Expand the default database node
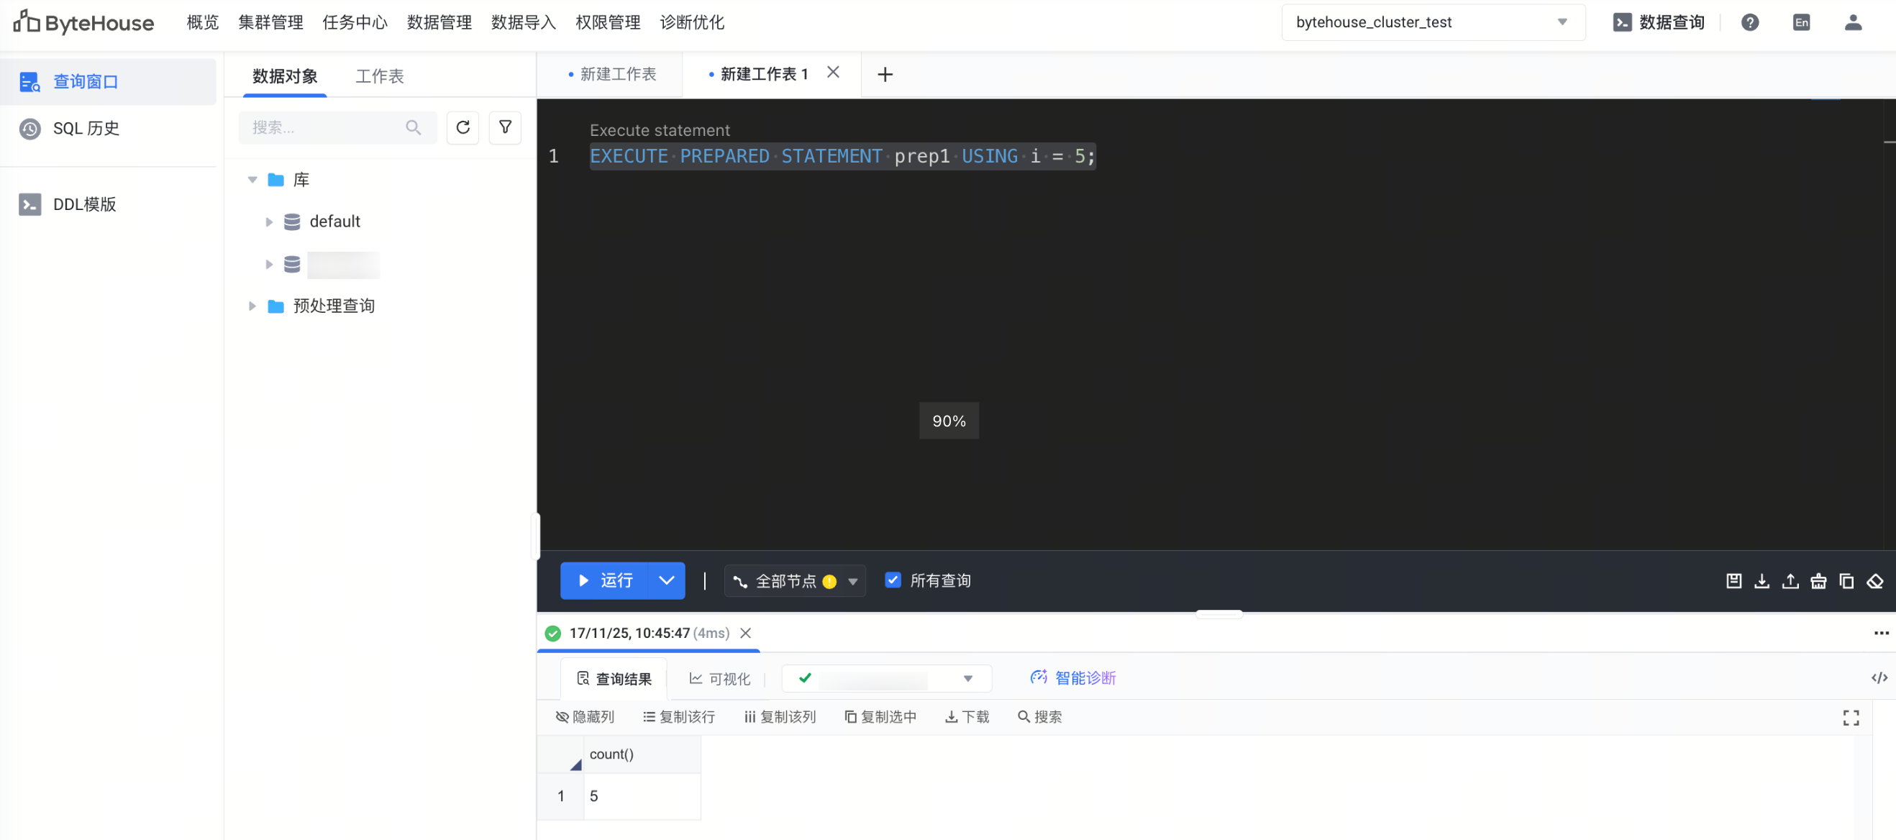1896x840 pixels. [269, 221]
